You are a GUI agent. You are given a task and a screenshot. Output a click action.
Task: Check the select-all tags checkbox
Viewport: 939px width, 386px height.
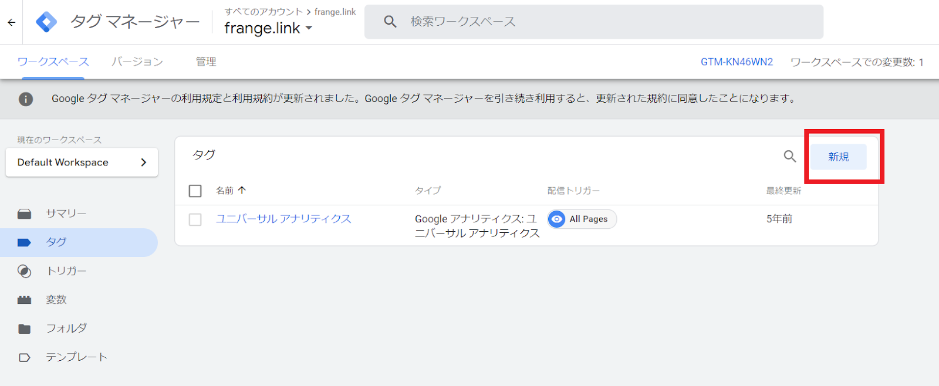(x=195, y=191)
